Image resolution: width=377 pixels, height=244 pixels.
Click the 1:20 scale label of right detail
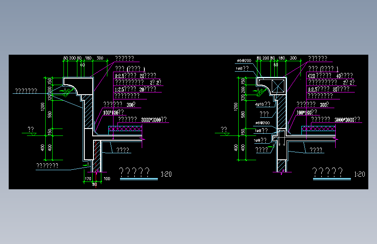click(360, 174)
